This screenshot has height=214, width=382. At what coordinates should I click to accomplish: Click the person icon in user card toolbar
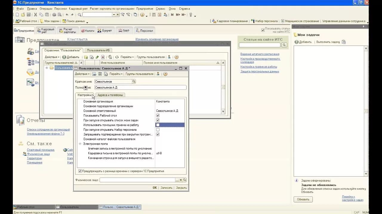[x=158, y=74]
